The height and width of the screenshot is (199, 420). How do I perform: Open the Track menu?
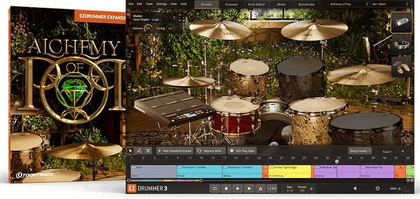pyautogui.click(x=149, y=4)
